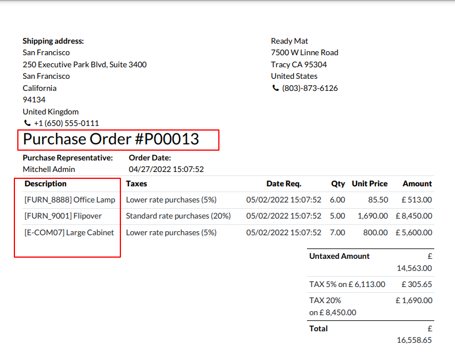Click the 'United States' country line
The image size is (455, 352).
pos(294,76)
